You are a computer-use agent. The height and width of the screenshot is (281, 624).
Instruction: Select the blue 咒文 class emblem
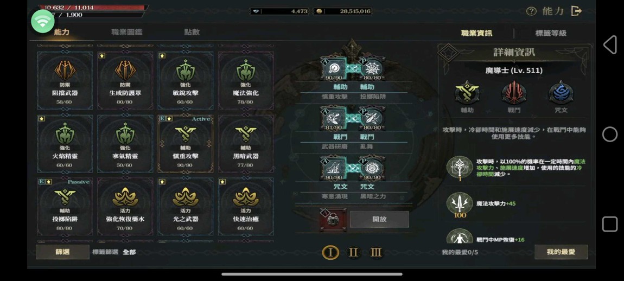561,92
